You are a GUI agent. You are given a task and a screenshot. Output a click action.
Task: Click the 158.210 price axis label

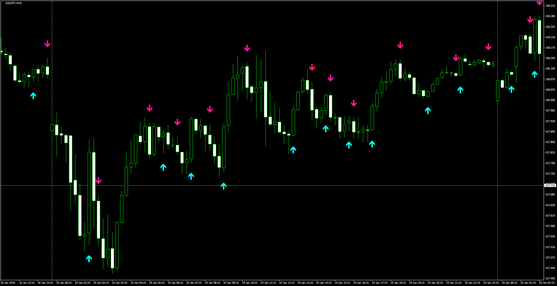coord(550,37)
